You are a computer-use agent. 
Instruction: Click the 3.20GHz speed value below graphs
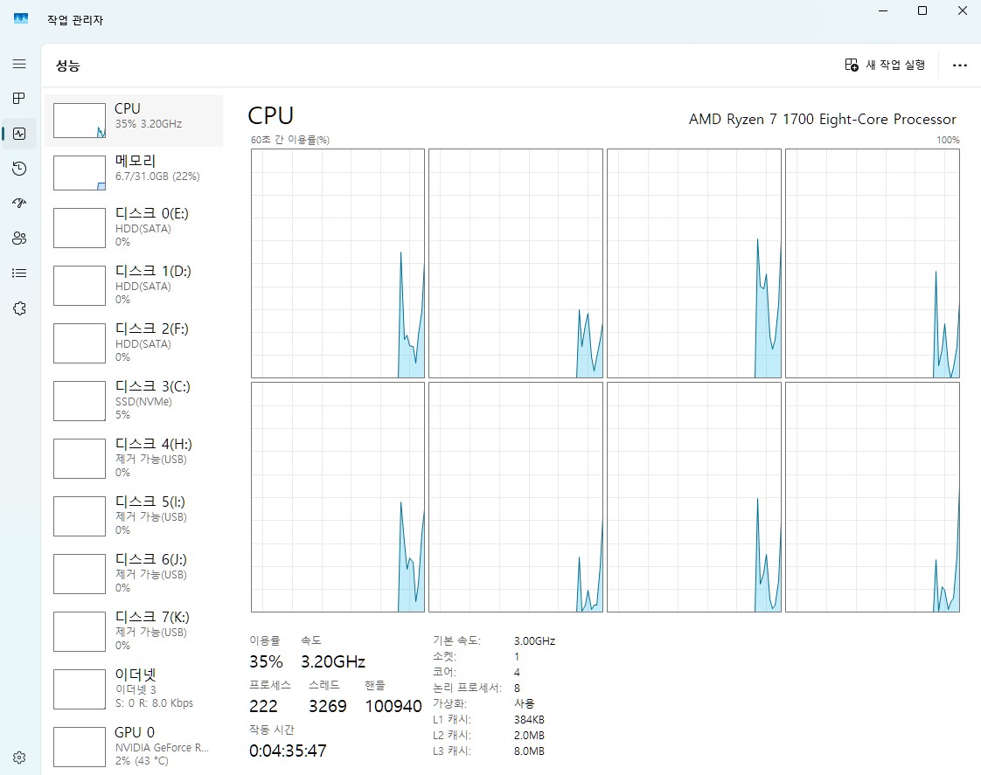tap(333, 661)
